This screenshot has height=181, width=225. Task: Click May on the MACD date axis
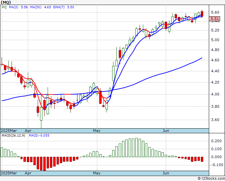coord(97,173)
